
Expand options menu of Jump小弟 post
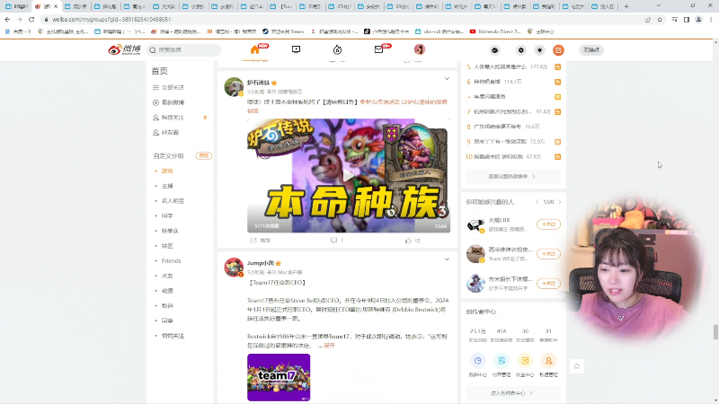point(447,259)
